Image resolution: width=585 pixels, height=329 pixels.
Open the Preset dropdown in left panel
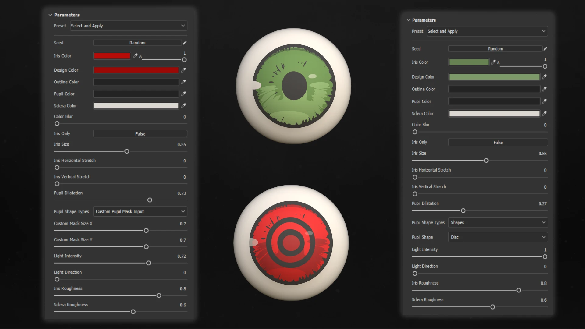point(128,26)
